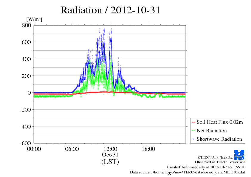This screenshot has width=251, height=177.
Task: Click the '(LST)' time zone label
Action: pyautogui.click(x=110, y=162)
